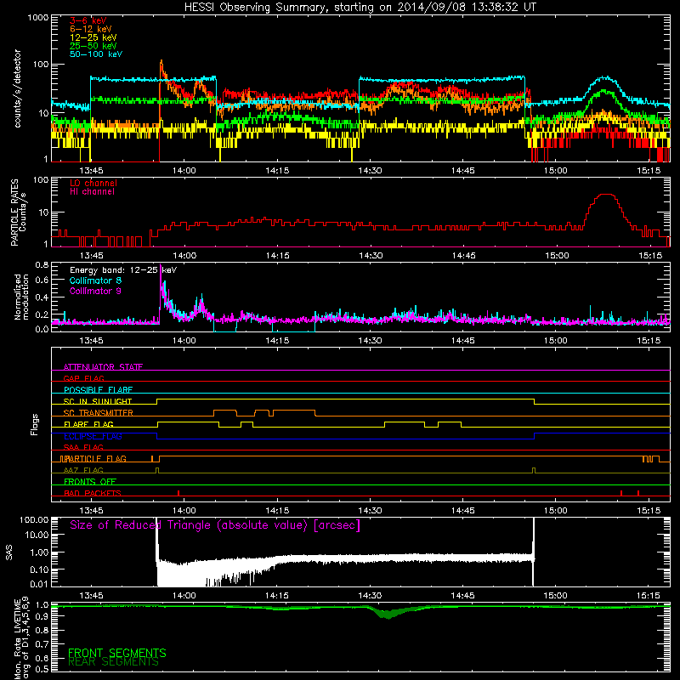Click the FRONTS OFF flag label
The image size is (680, 680).
[x=90, y=481]
